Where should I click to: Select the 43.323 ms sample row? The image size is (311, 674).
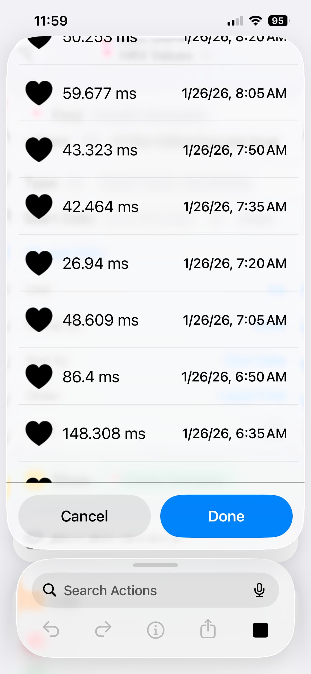pyautogui.click(x=158, y=150)
